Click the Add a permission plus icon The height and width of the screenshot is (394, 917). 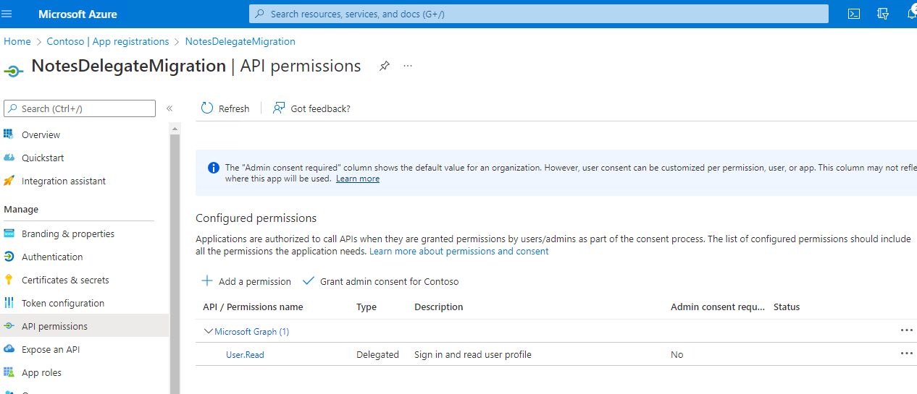click(207, 280)
